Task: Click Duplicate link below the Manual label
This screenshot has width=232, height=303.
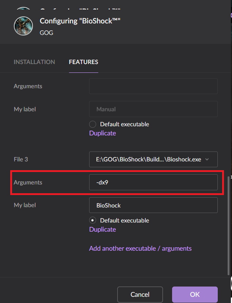Action: pos(103,133)
